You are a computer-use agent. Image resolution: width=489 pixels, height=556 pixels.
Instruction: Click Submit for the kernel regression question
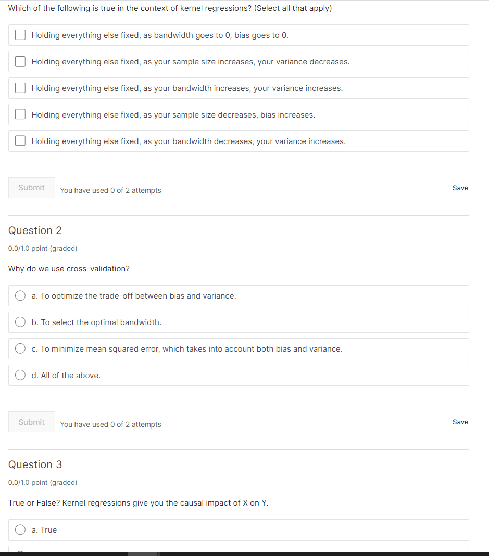point(31,187)
